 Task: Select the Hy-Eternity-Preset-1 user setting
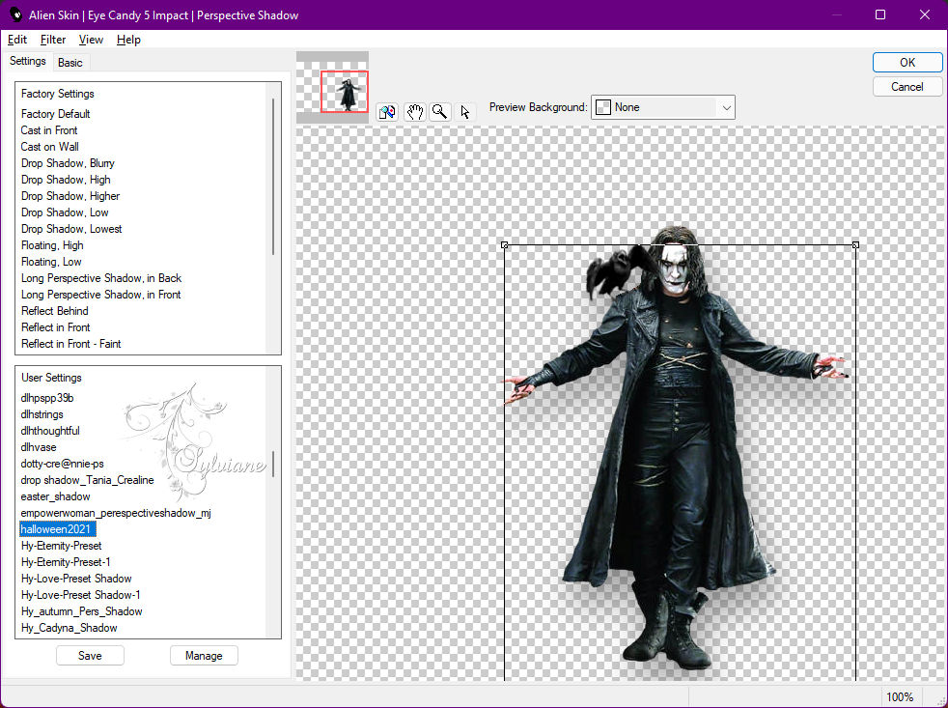(x=66, y=561)
